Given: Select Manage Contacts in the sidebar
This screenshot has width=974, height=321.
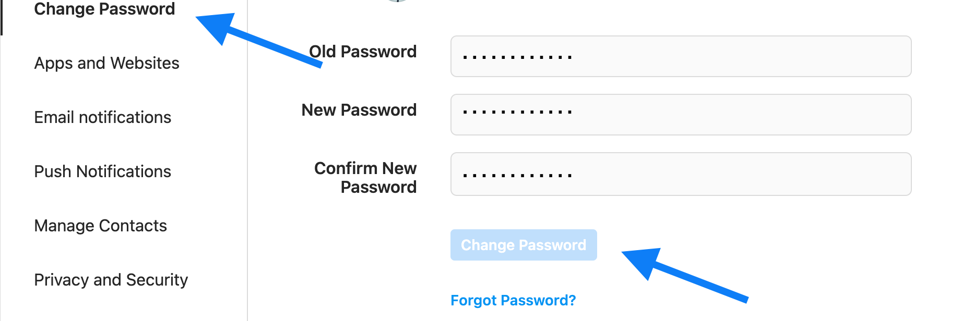Looking at the screenshot, I should [100, 226].
